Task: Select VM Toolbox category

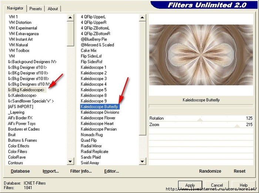Action: 19,50
